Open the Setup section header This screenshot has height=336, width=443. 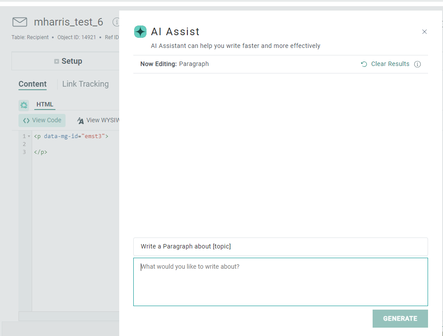tap(68, 62)
